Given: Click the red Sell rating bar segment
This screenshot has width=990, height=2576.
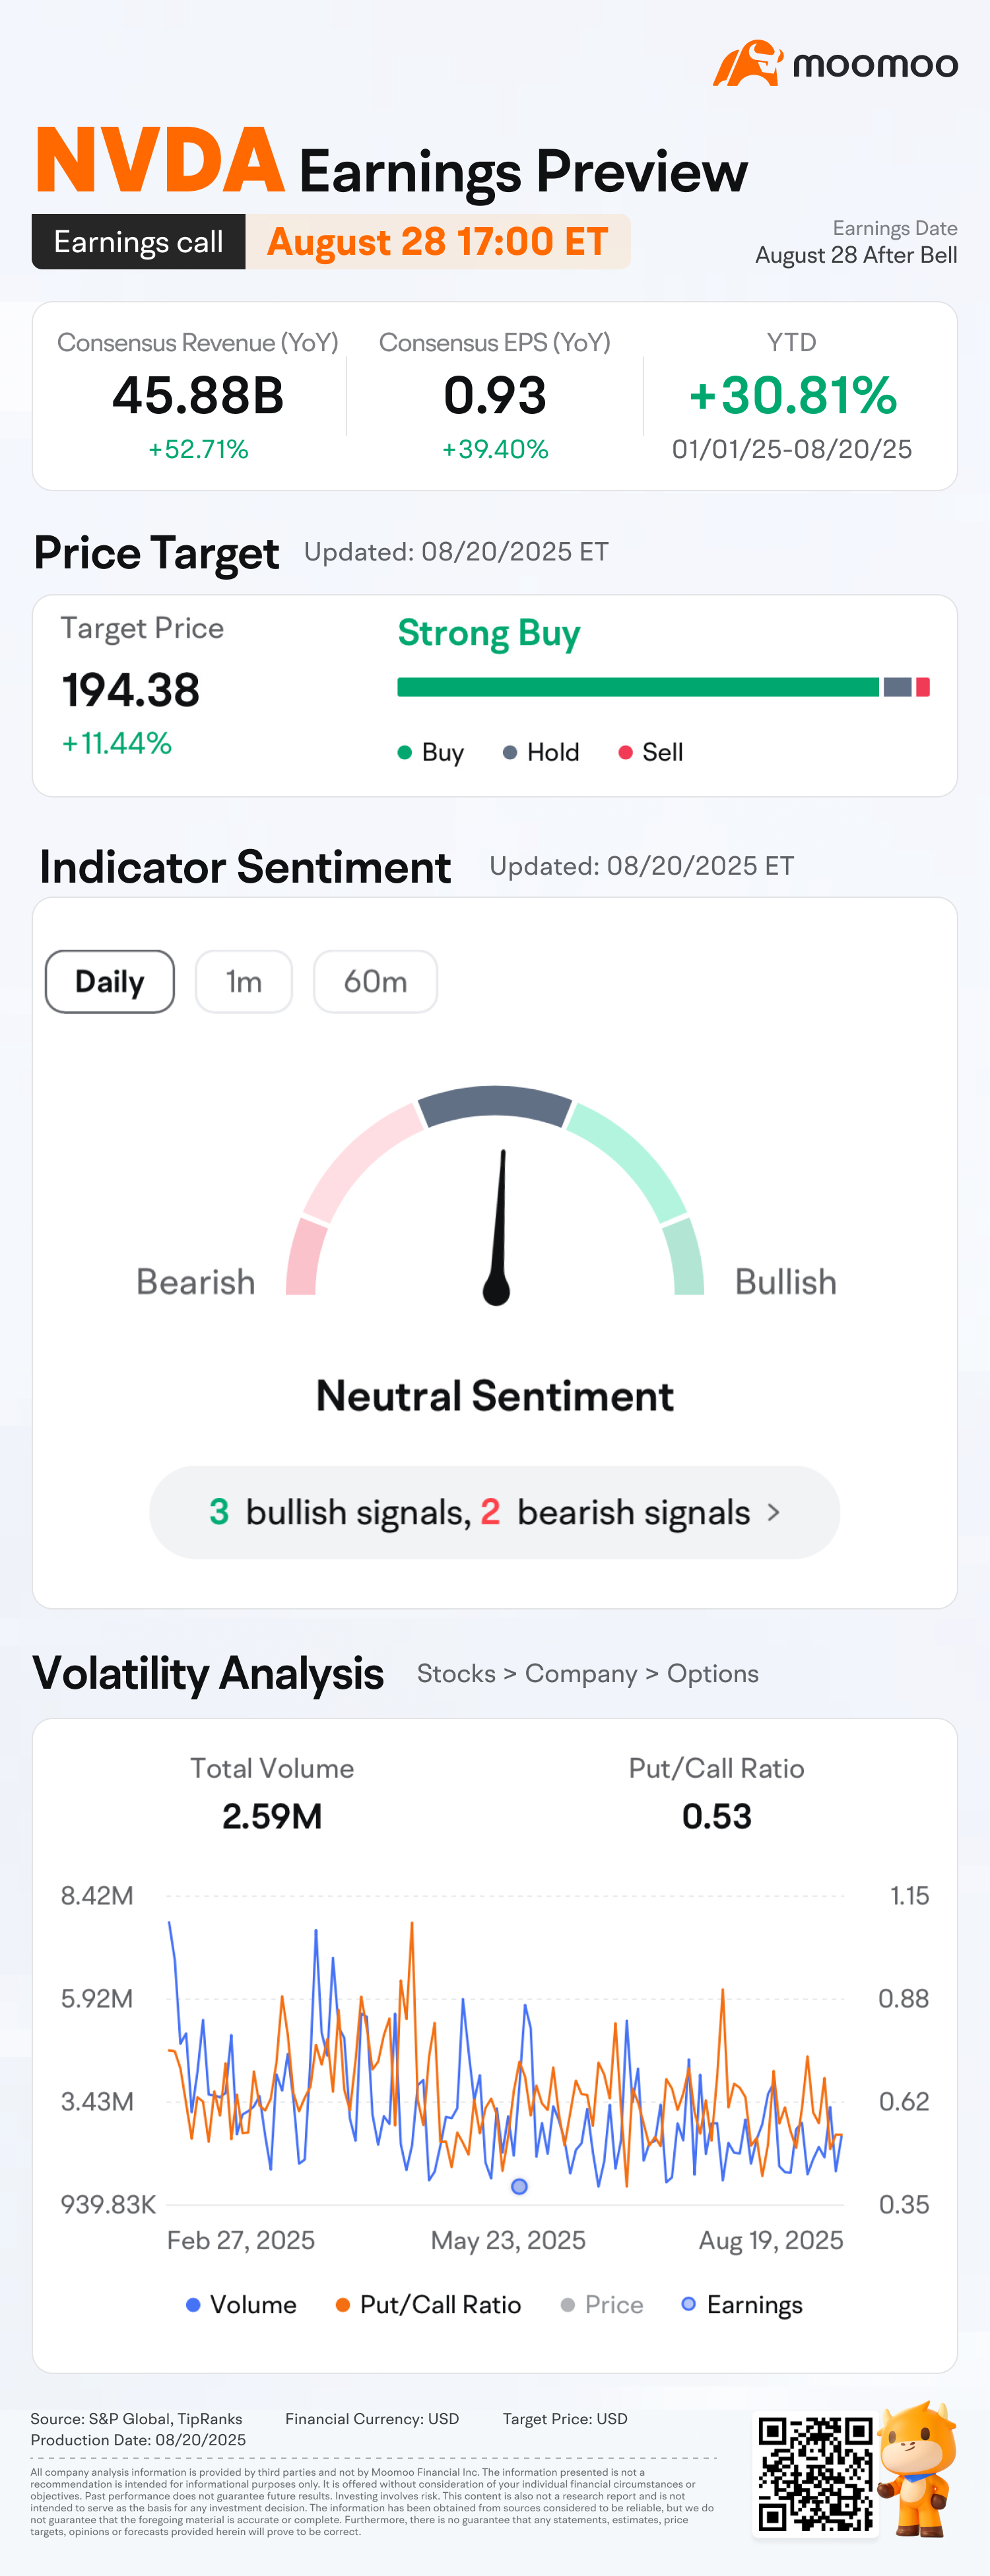Looking at the screenshot, I should tap(923, 687).
